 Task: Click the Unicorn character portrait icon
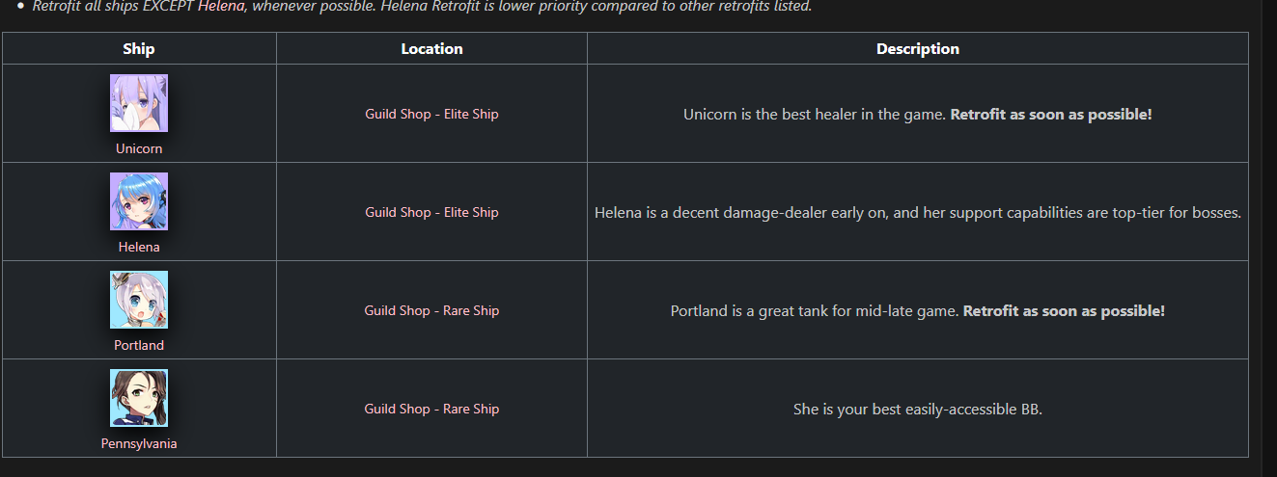139,103
